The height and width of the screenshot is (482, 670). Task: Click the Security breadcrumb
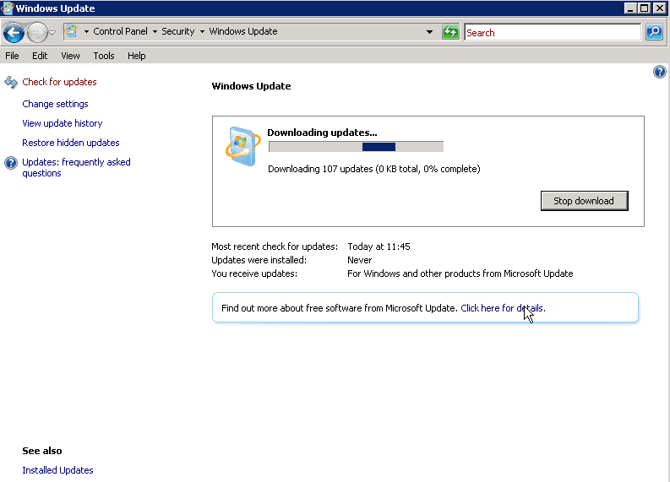pyautogui.click(x=177, y=31)
